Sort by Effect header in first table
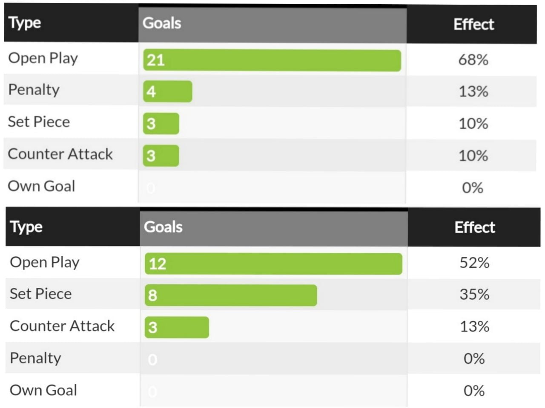 pyautogui.click(x=473, y=25)
